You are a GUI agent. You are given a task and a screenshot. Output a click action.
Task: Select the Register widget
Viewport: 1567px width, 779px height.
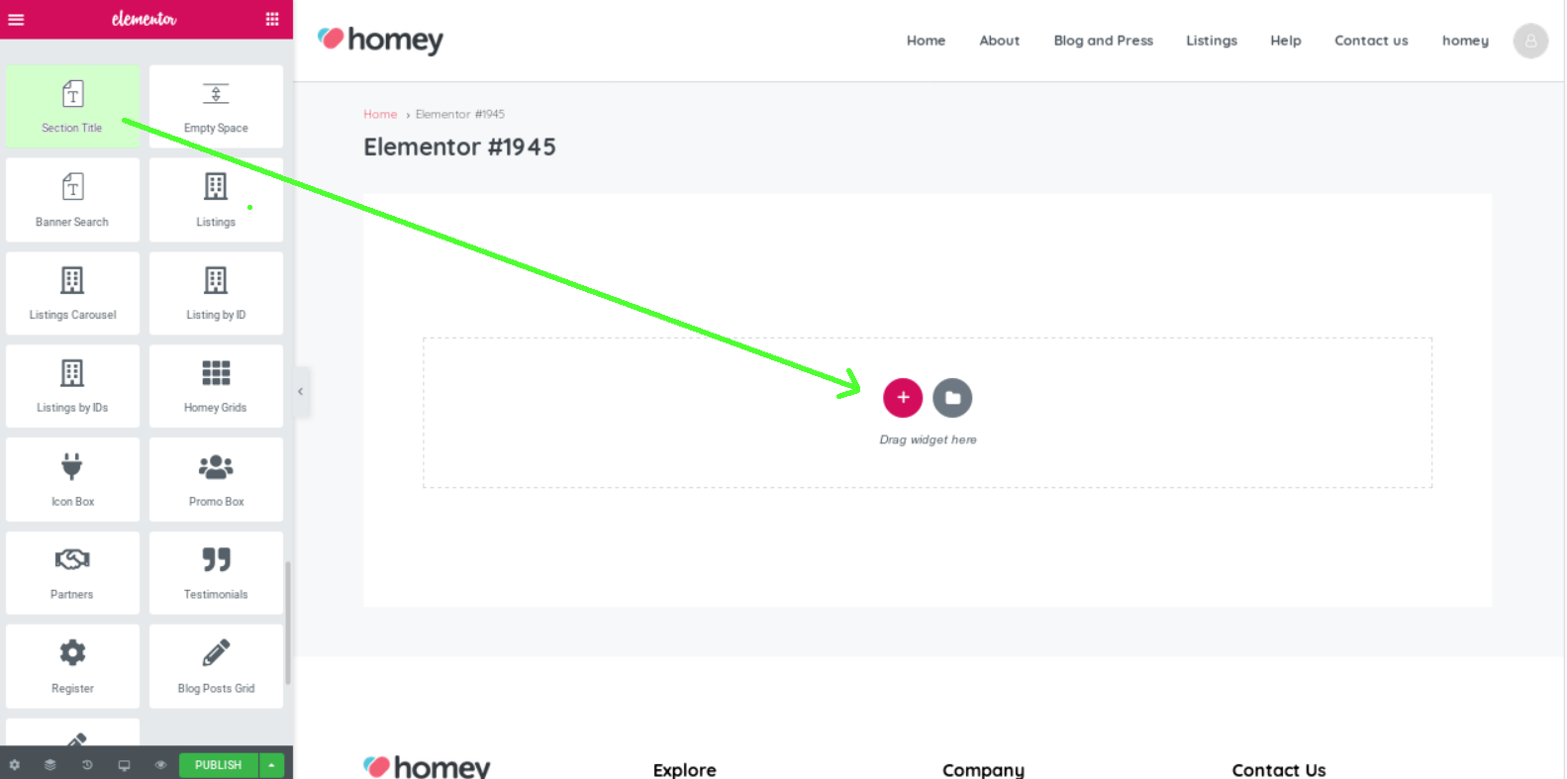[x=72, y=666]
